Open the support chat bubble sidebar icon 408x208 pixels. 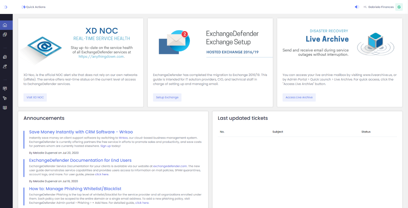pyautogui.click(x=5, y=57)
